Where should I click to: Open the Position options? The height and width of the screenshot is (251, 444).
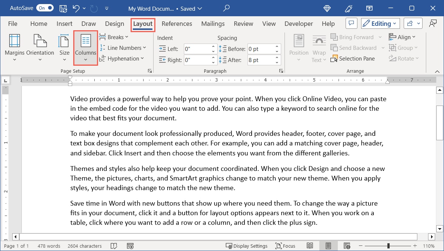point(299,48)
